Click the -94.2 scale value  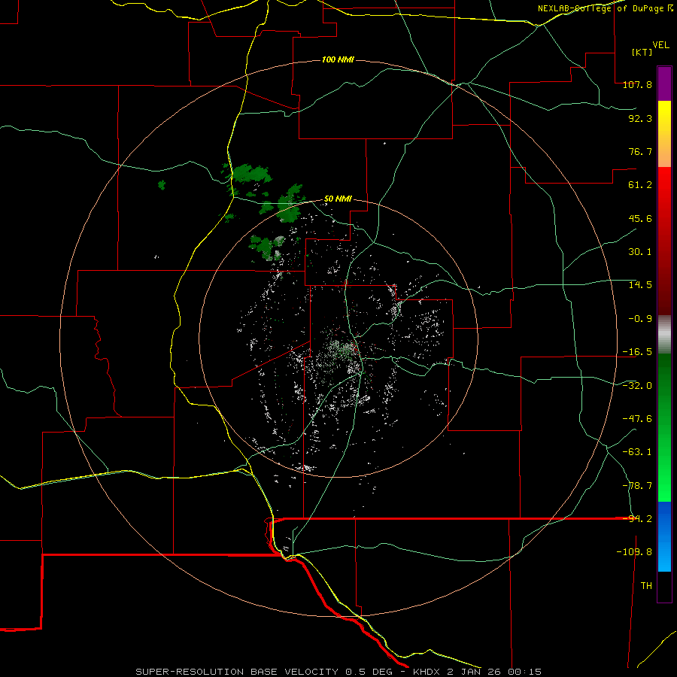(637, 519)
